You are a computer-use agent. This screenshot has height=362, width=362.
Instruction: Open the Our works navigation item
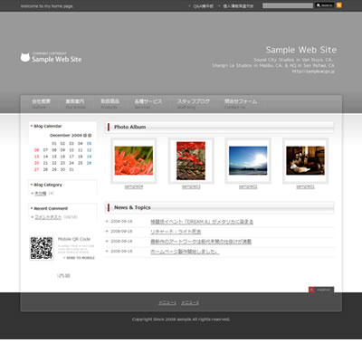pyautogui.click(x=75, y=103)
